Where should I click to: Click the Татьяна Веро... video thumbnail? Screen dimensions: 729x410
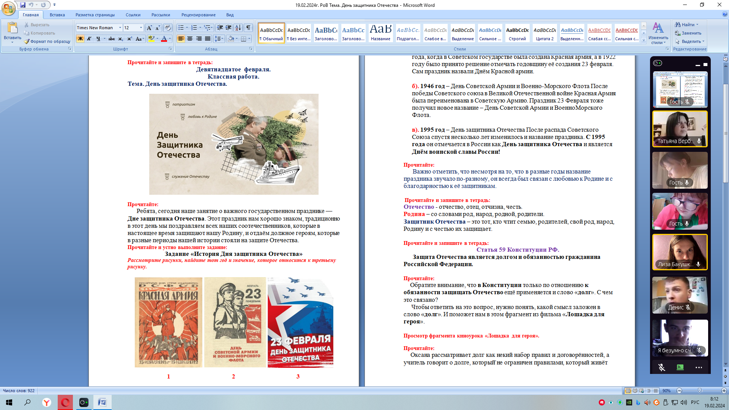(x=680, y=129)
